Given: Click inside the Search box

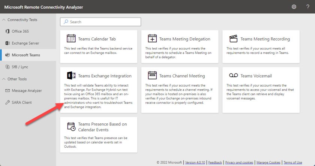Looking at the screenshot, I should coord(100,22).
